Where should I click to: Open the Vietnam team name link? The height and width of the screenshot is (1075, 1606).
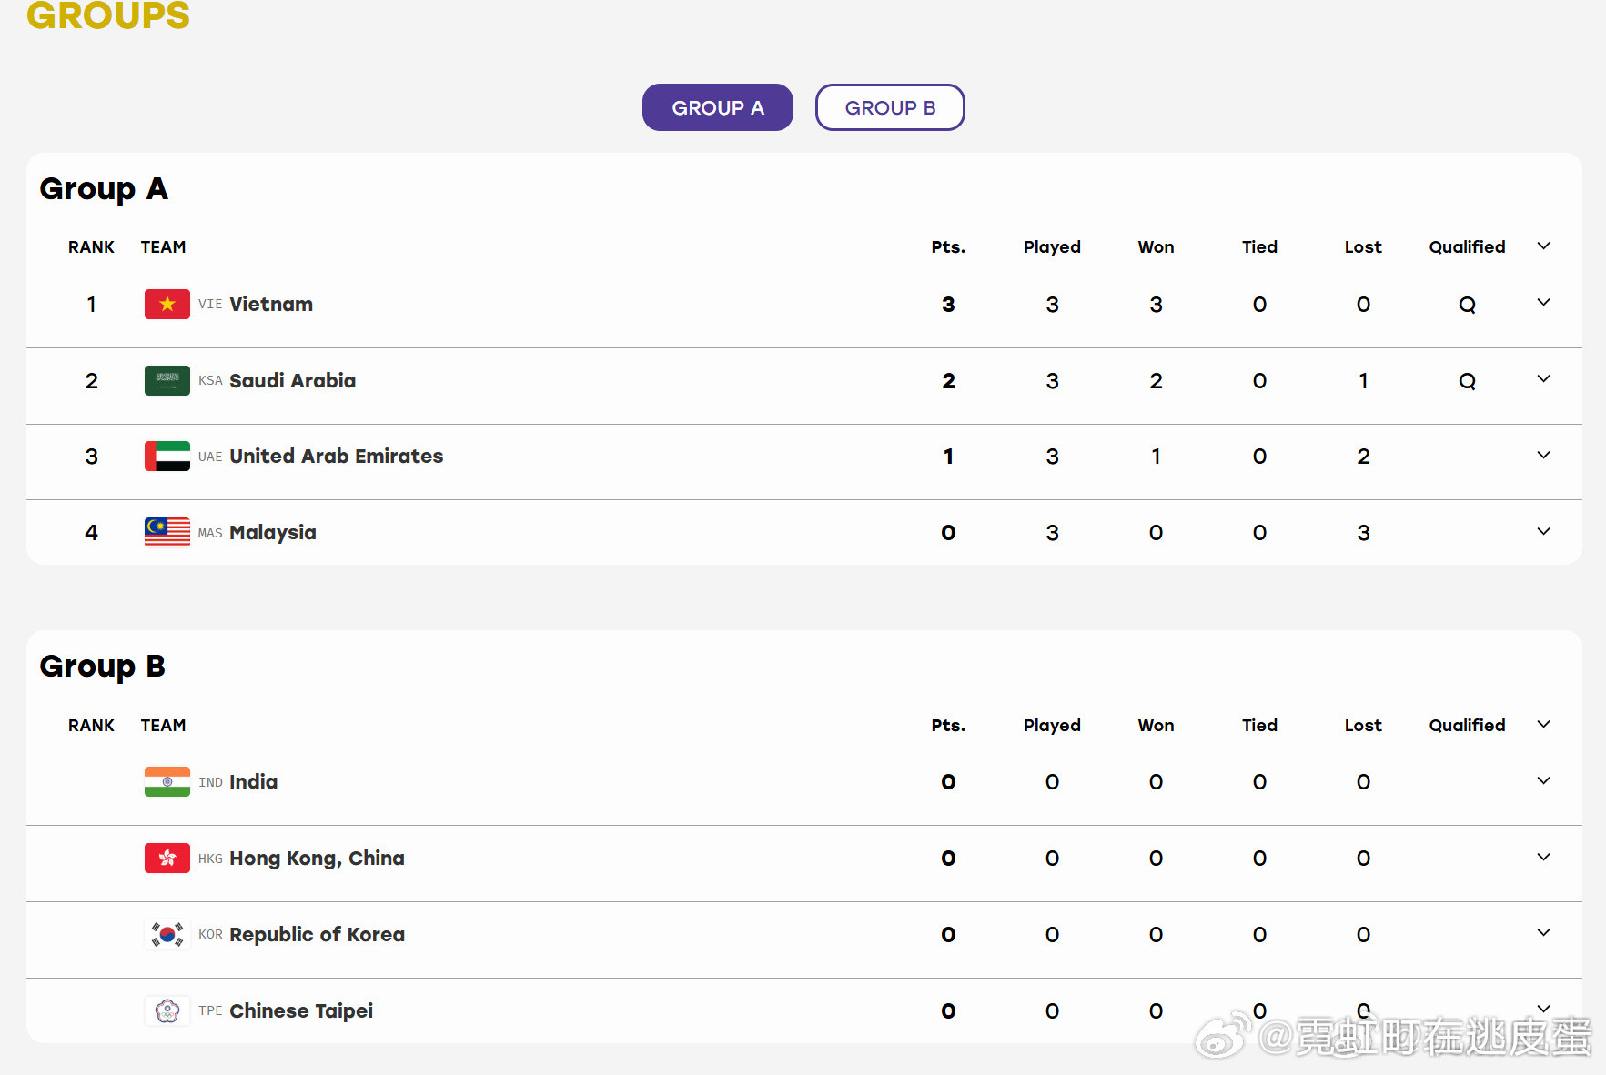point(271,304)
